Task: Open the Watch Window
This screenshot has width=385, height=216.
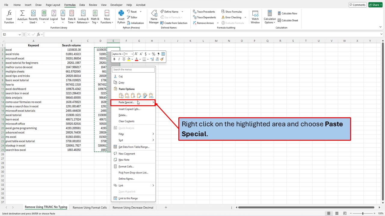Action: tap(255, 17)
